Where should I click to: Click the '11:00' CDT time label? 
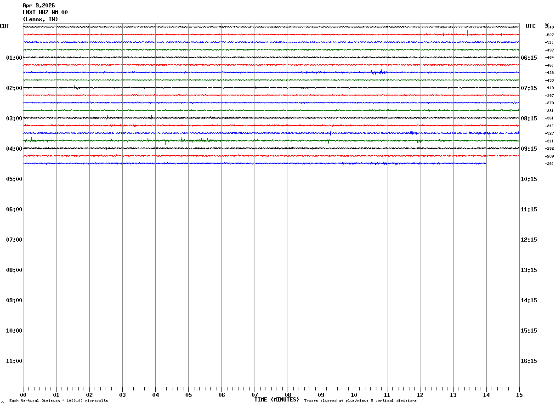point(14,361)
